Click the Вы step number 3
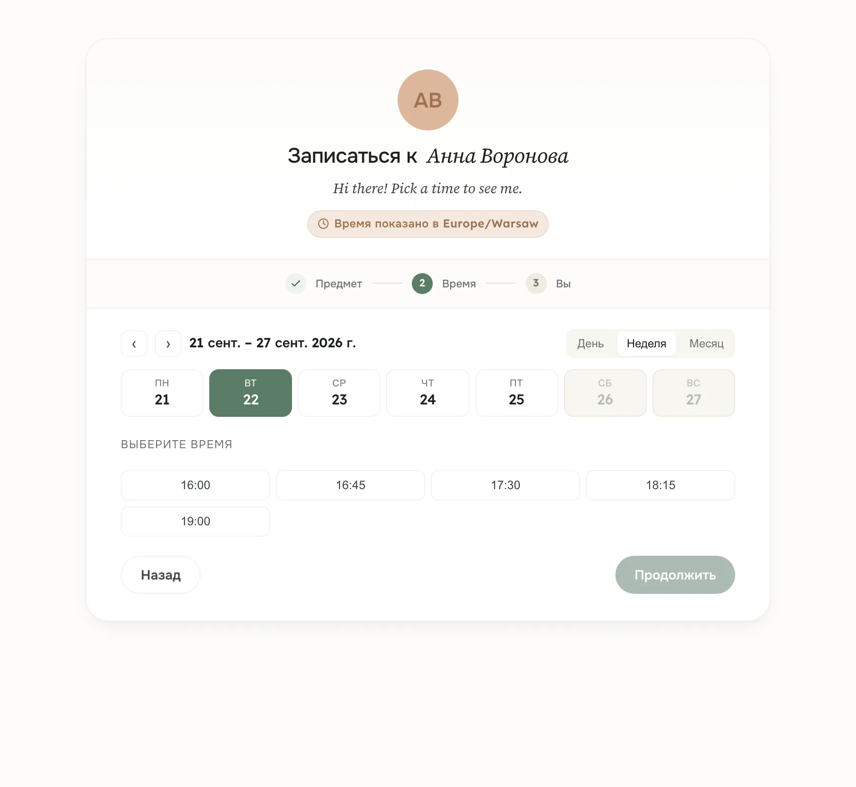 click(536, 284)
